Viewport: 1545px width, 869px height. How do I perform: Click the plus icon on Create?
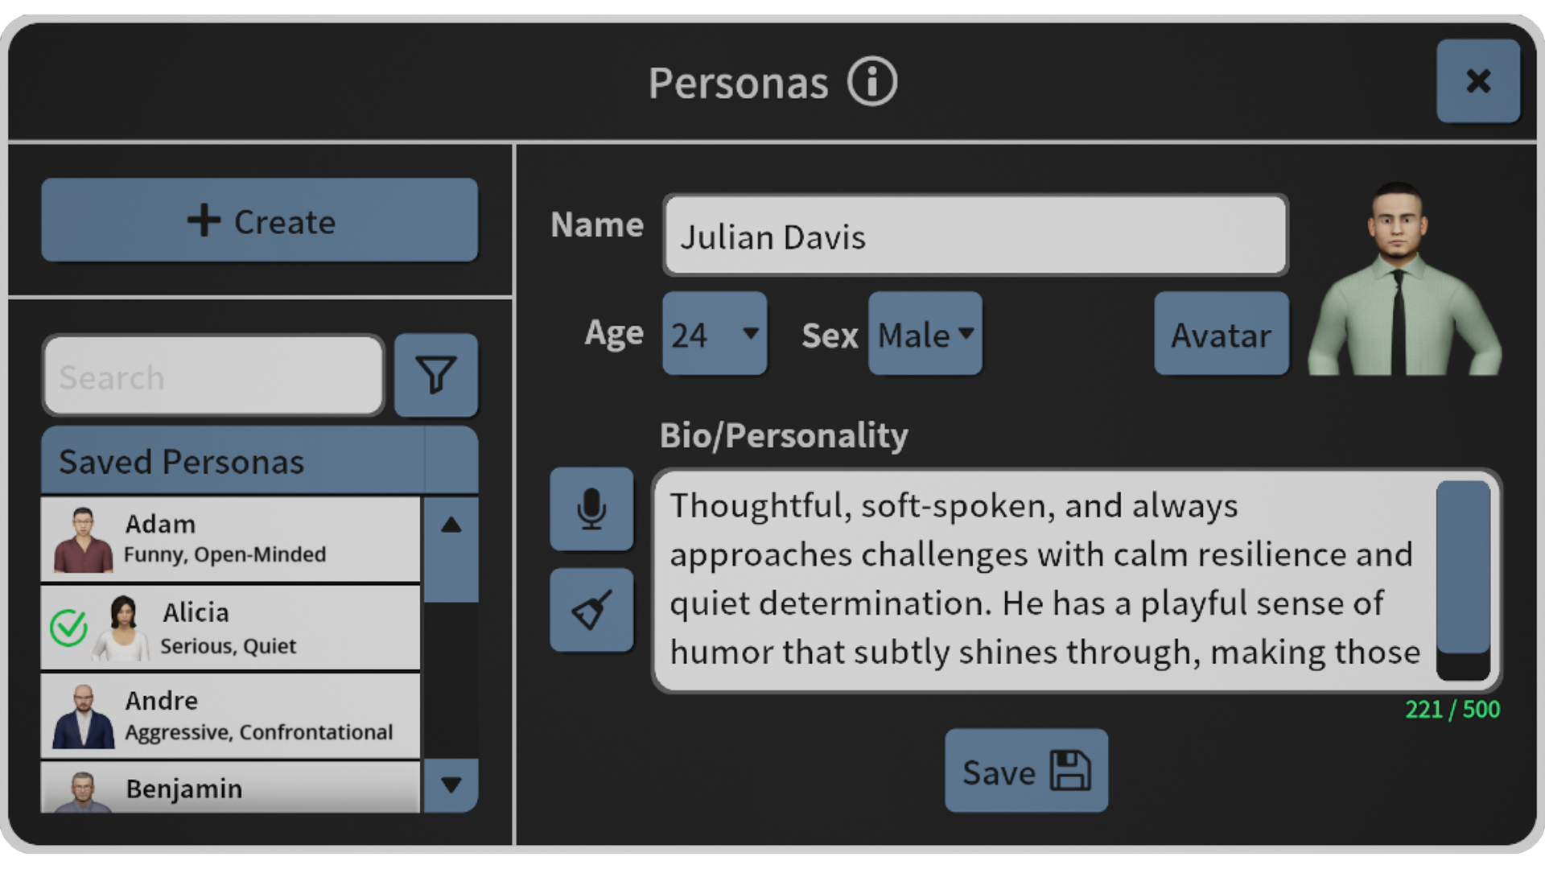[x=204, y=220]
